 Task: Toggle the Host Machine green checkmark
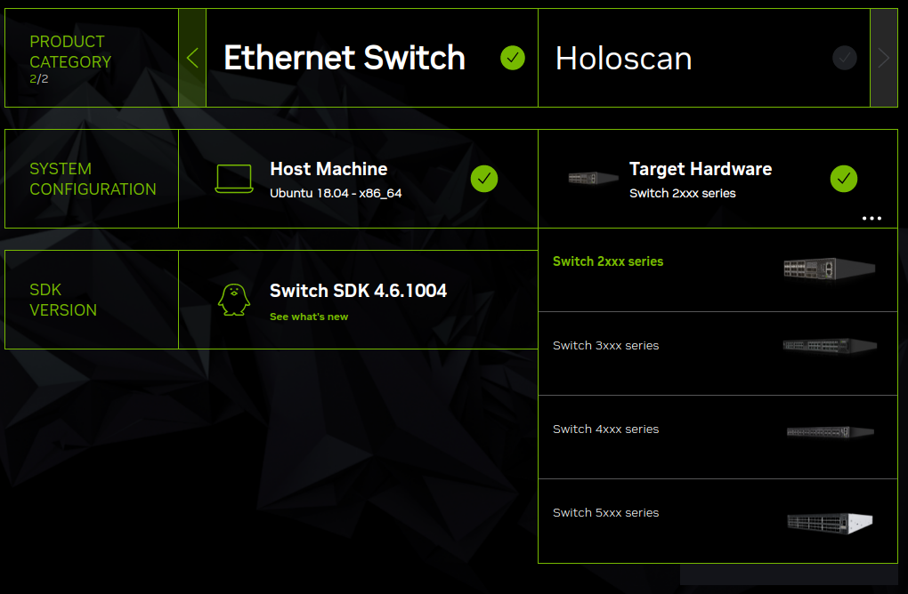click(484, 179)
